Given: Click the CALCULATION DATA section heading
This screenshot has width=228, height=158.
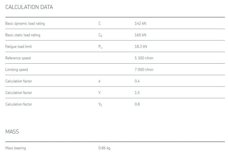Looking at the screenshot, I should coord(29,7).
